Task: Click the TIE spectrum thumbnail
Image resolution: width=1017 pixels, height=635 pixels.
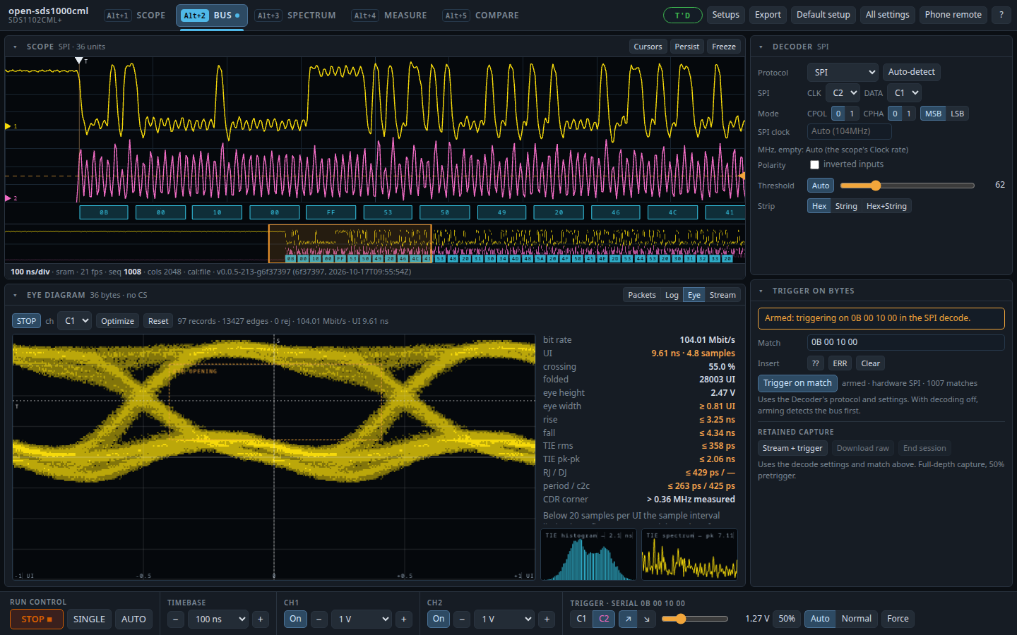Action: coord(689,555)
